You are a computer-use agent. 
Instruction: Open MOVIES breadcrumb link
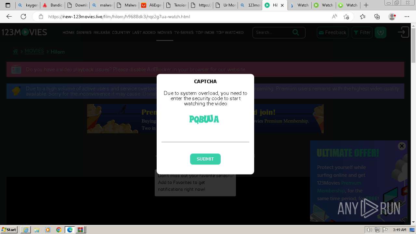(34, 51)
